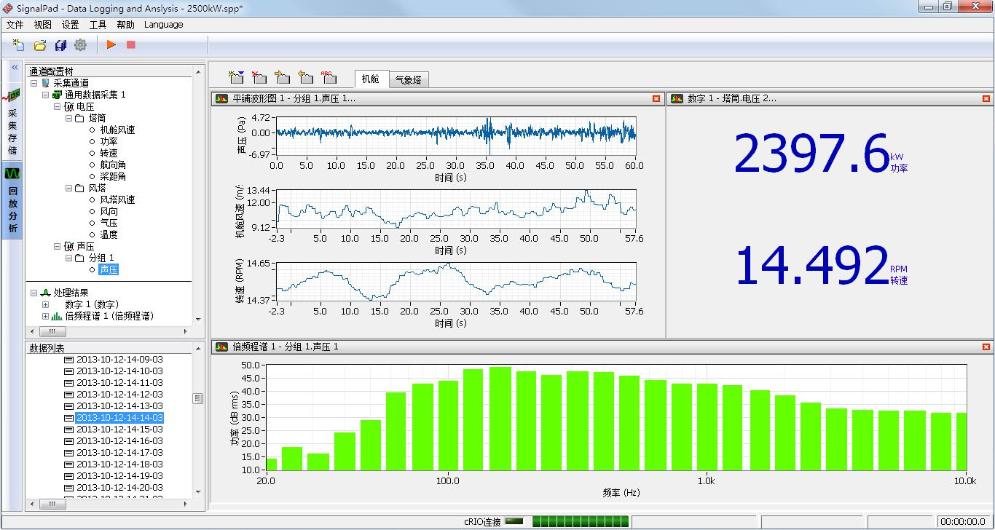Select 气压 channel in tree
This screenshot has height=530, width=995.
(x=109, y=223)
